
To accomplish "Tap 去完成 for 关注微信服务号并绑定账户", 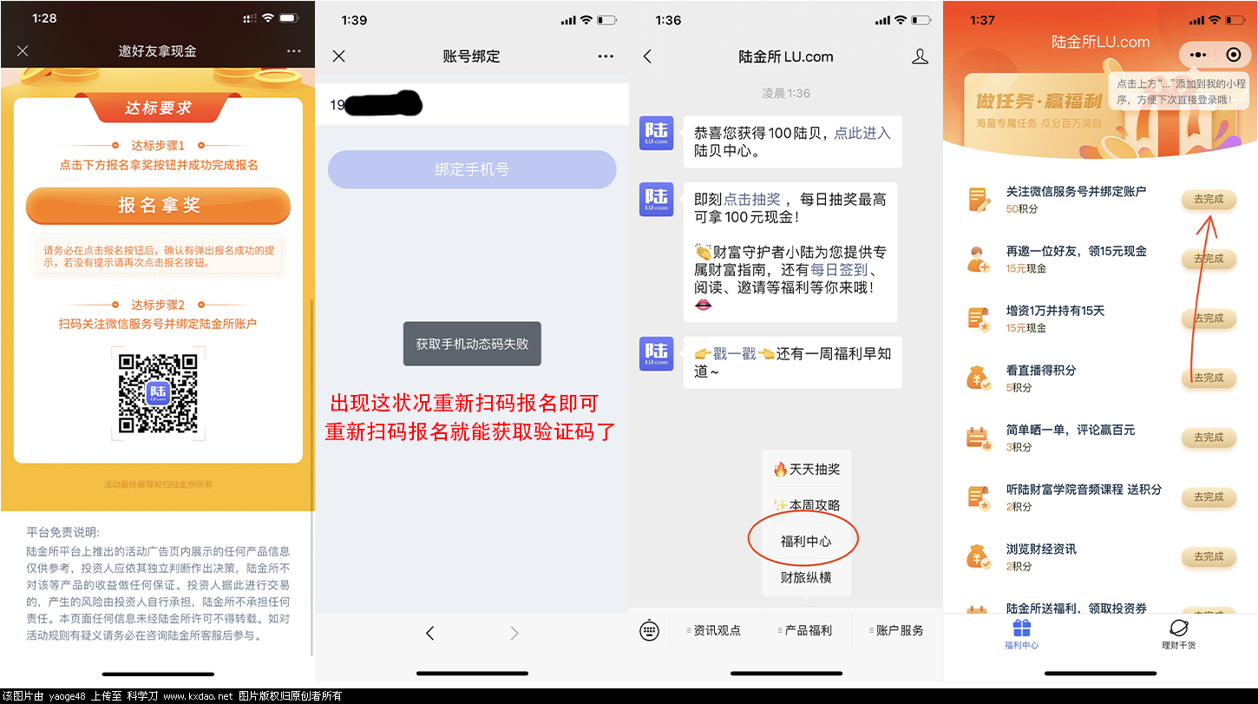I will tap(1209, 199).
